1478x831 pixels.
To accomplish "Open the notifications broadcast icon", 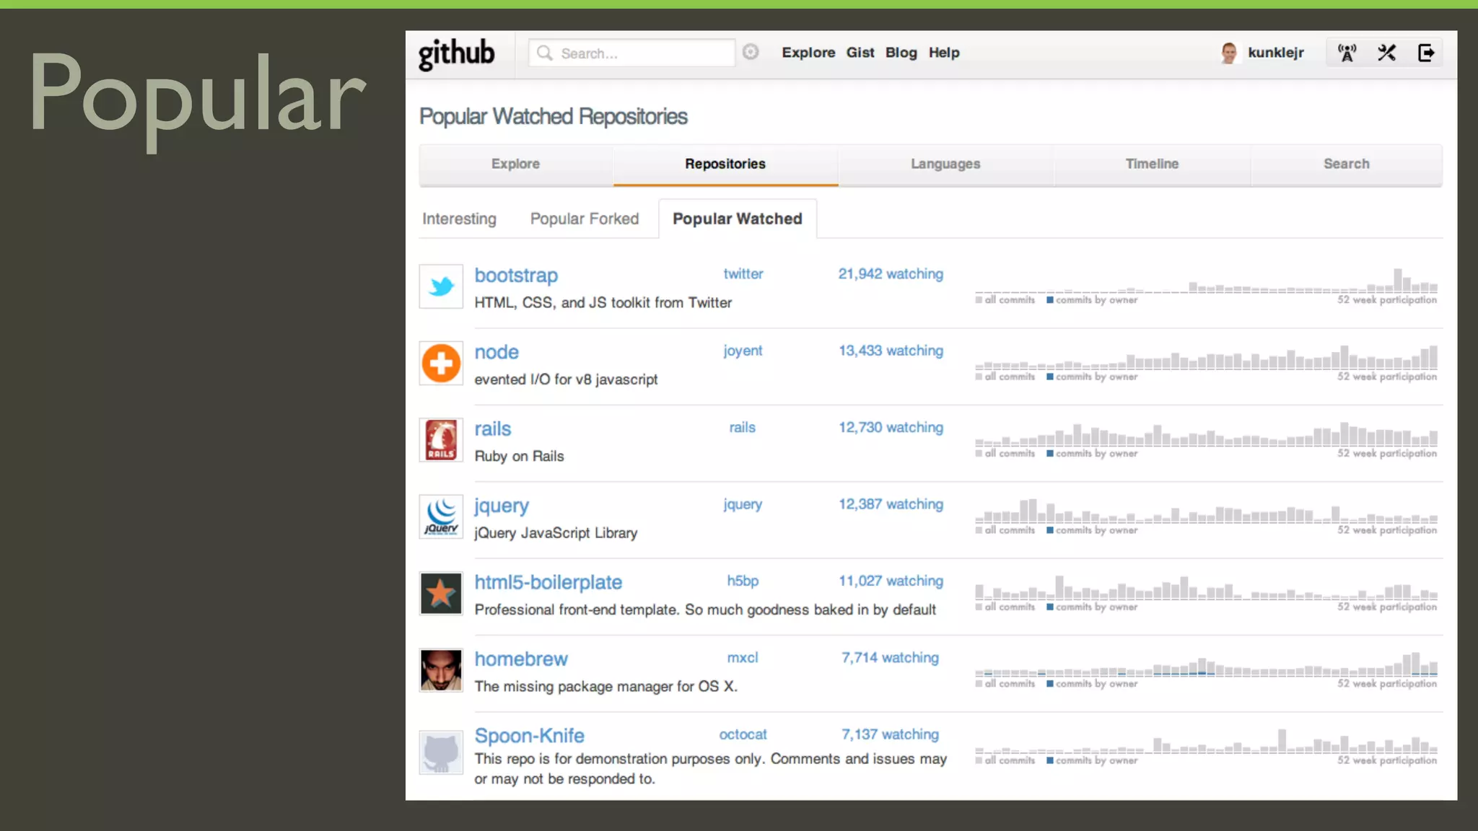I will (1347, 53).
